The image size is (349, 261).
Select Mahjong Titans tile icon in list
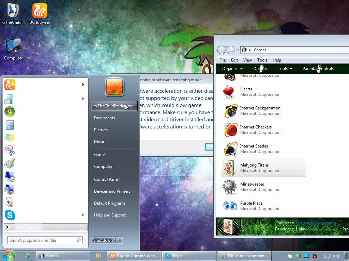click(229, 168)
